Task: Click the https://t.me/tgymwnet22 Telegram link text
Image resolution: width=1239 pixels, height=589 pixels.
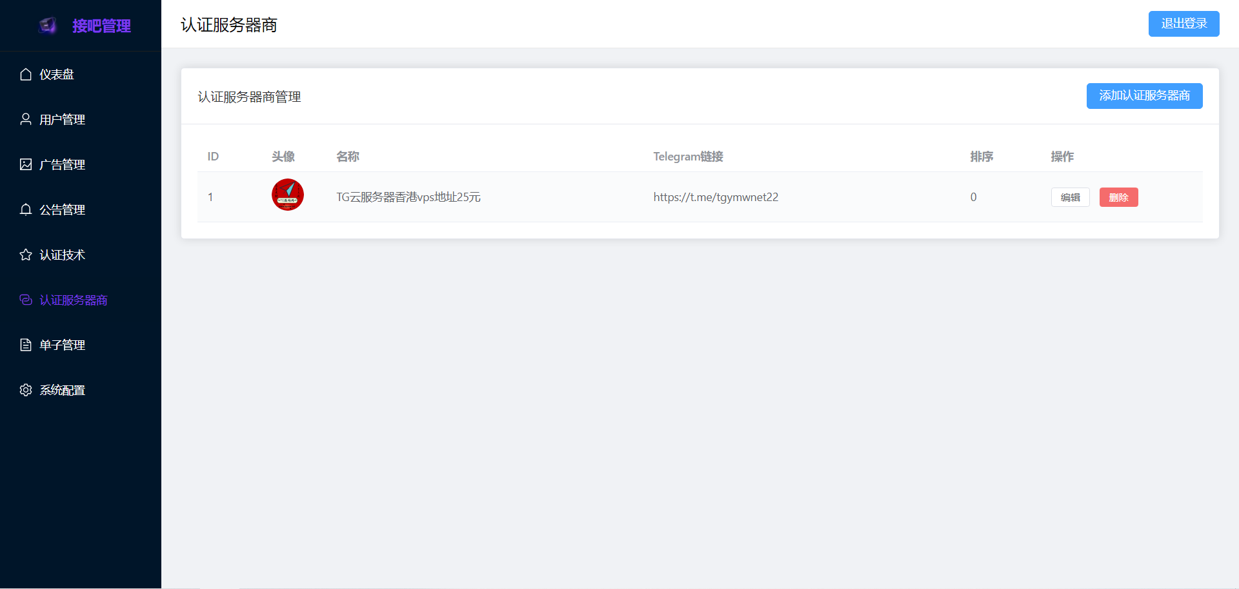Action: pyautogui.click(x=716, y=197)
